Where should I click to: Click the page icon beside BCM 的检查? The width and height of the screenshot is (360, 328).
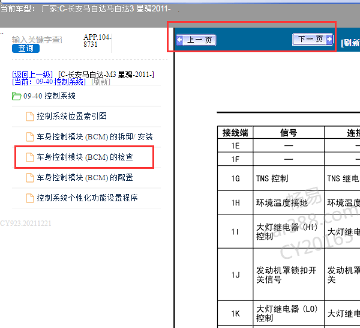tap(30, 157)
